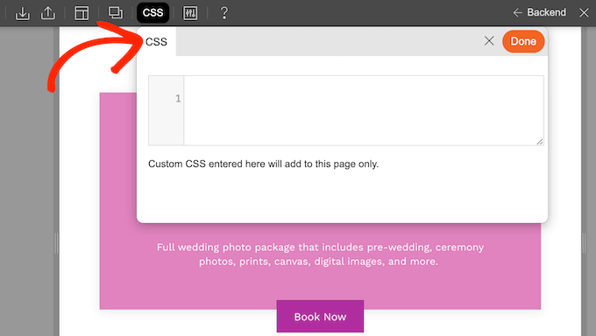Open the sliders settings icon
Image resolution: width=596 pixels, height=336 pixels.
190,13
